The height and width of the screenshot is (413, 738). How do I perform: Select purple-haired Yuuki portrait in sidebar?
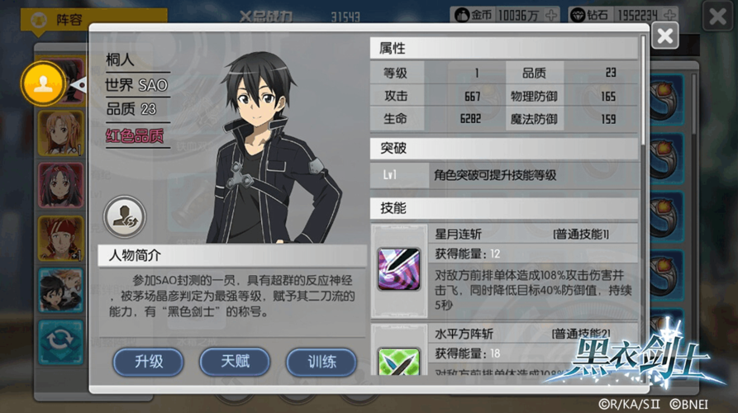[60, 186]
